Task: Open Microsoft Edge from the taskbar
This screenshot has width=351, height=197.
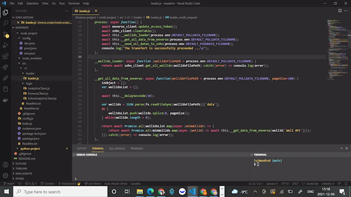Action: [x=150, y=192]
